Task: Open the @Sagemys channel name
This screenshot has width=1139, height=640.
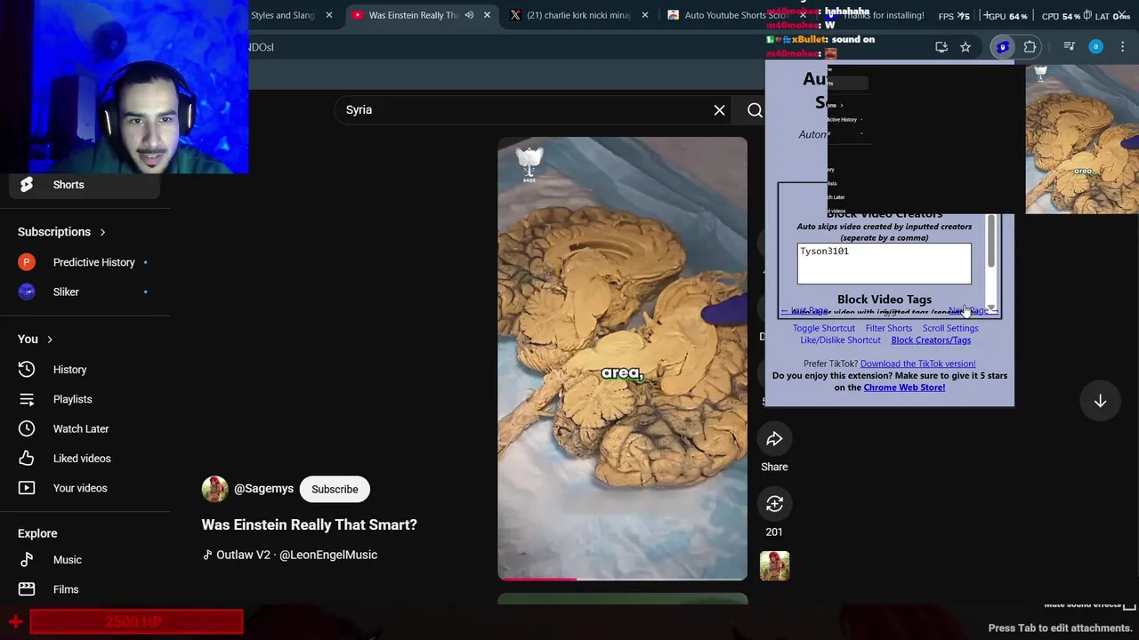Action: coord(263,489)
